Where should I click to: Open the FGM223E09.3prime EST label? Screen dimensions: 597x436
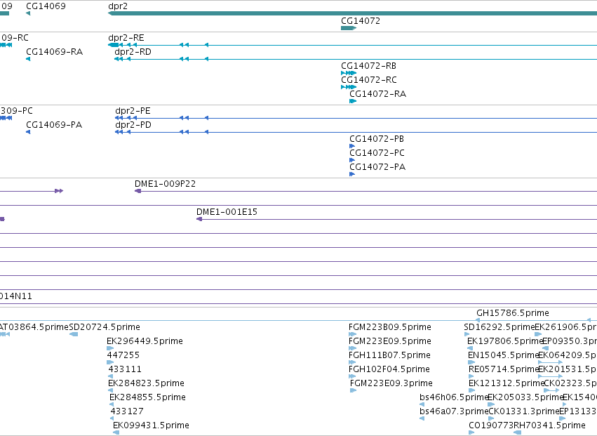tap(391, 383)
